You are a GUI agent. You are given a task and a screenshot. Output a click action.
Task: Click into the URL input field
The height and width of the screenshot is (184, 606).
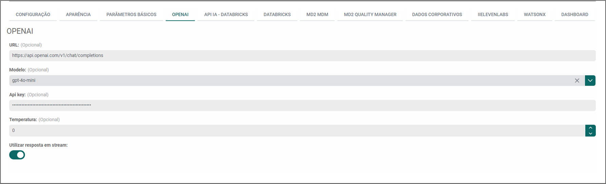point(302,56)
